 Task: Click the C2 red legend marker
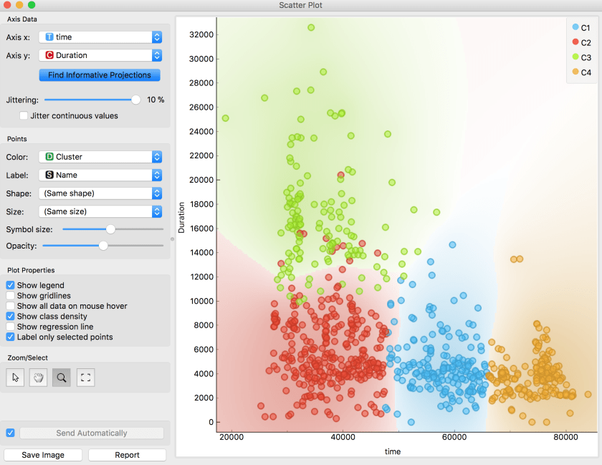pyautogui.click(x=575, y=42)
